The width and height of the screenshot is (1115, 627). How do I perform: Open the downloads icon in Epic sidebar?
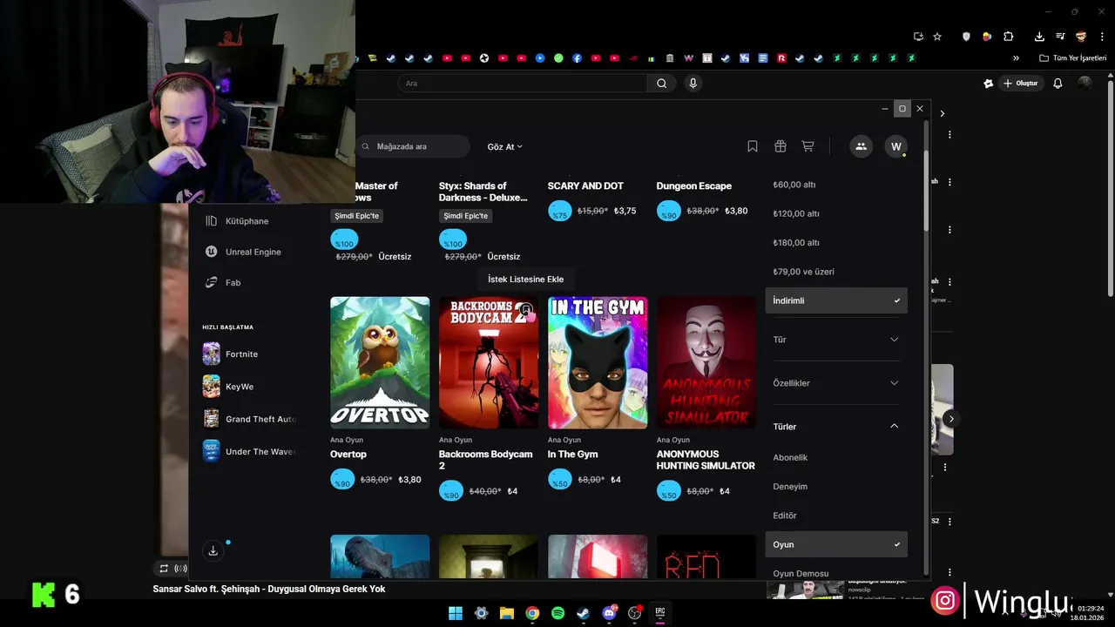[x=213, y=550]
